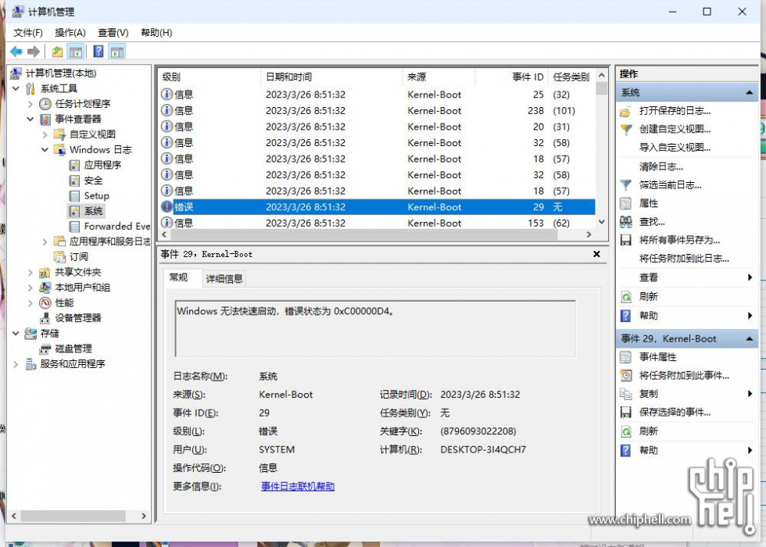Open 属性 under 系统 actions
766x547 pixels.
[649, 203]
